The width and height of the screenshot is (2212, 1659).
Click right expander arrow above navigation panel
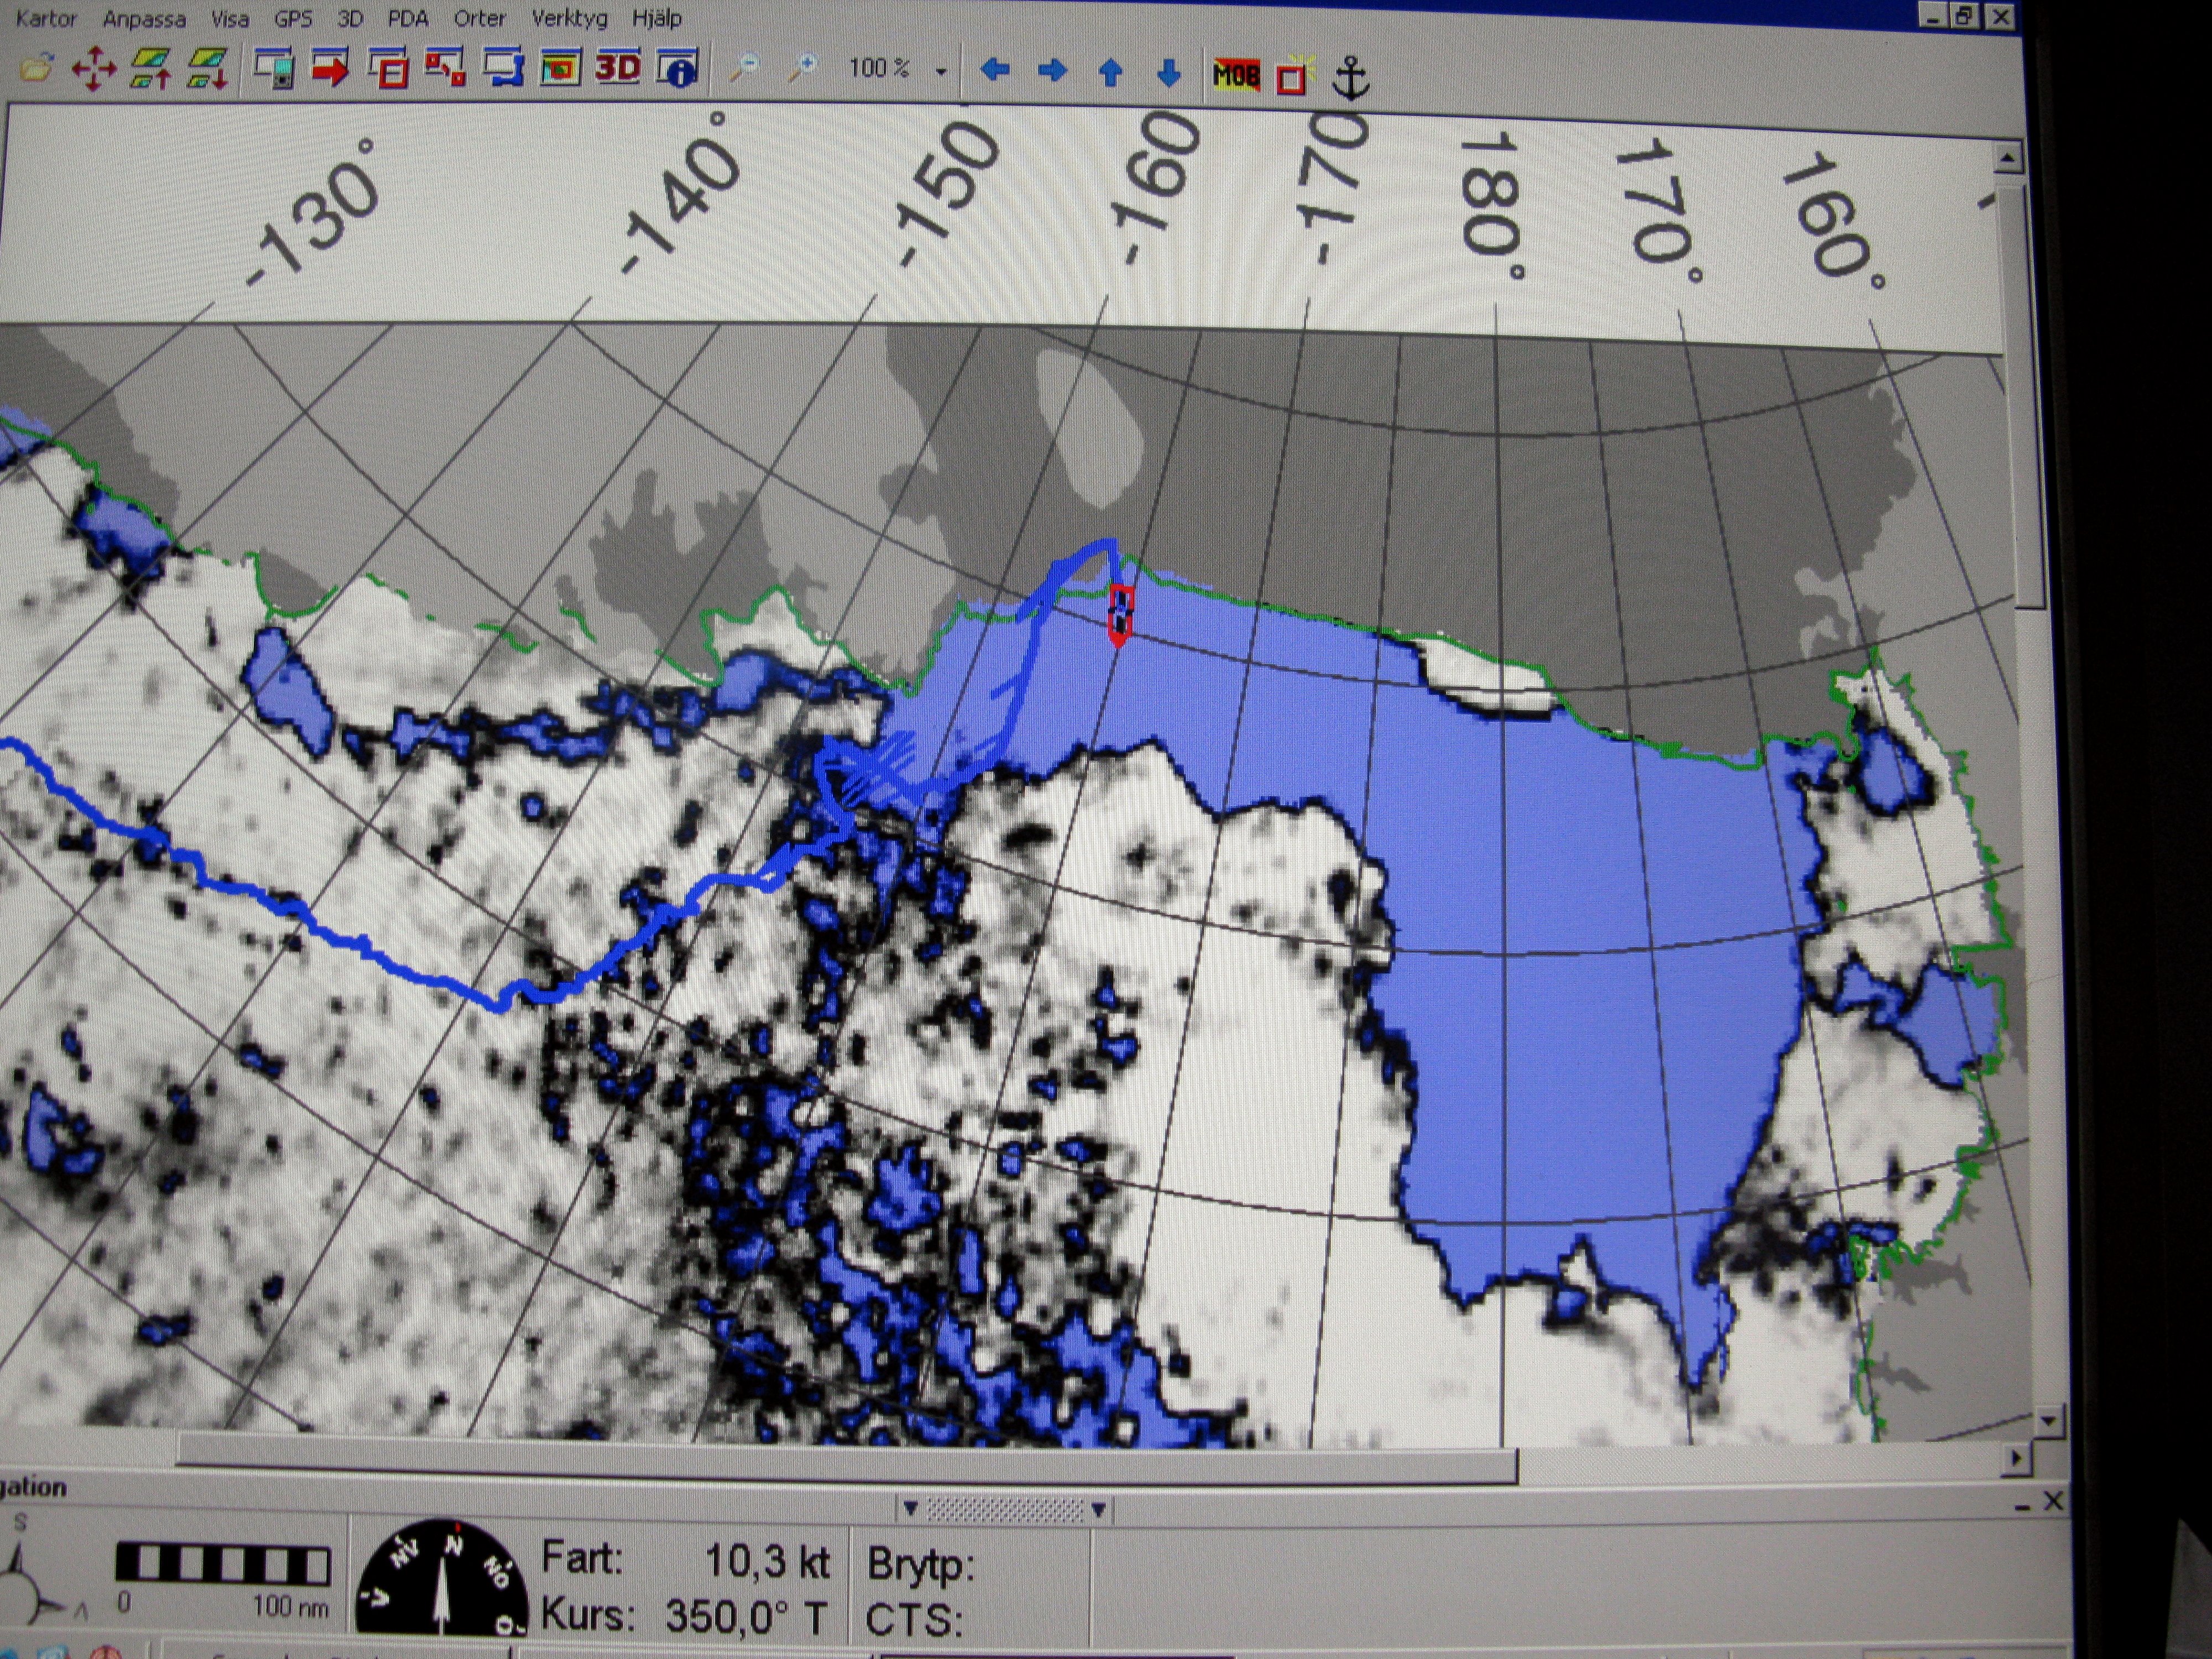click(1098, 1509)
